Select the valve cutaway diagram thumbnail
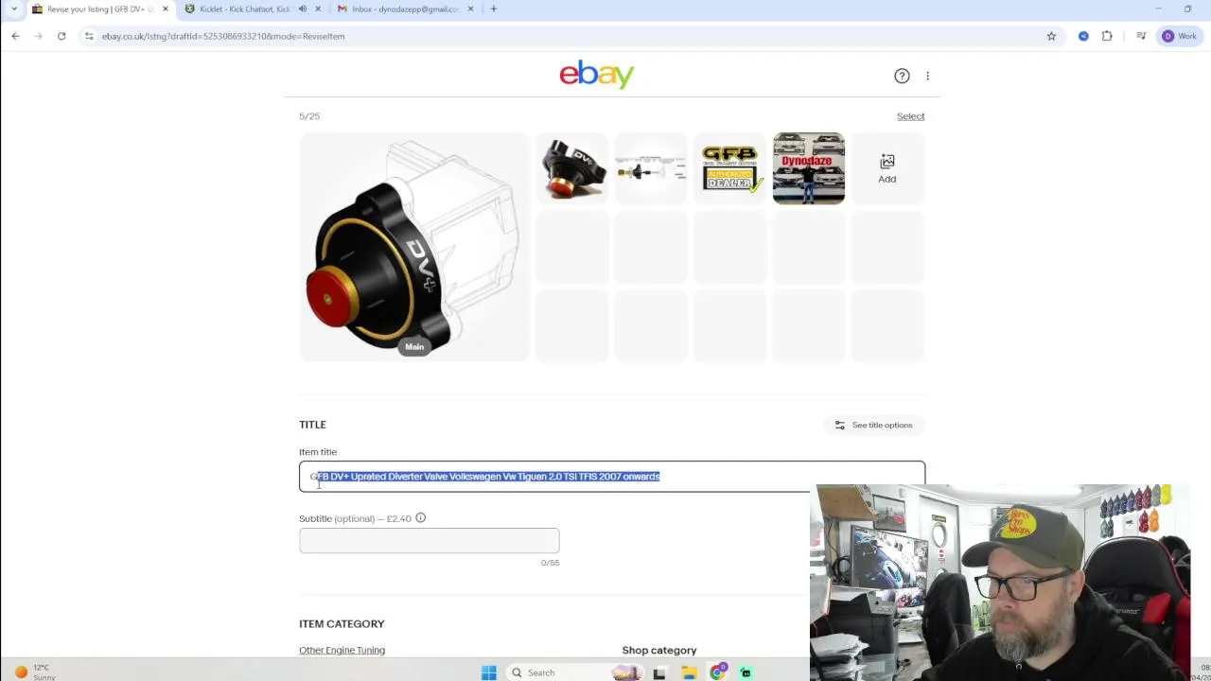 (651, 168)
